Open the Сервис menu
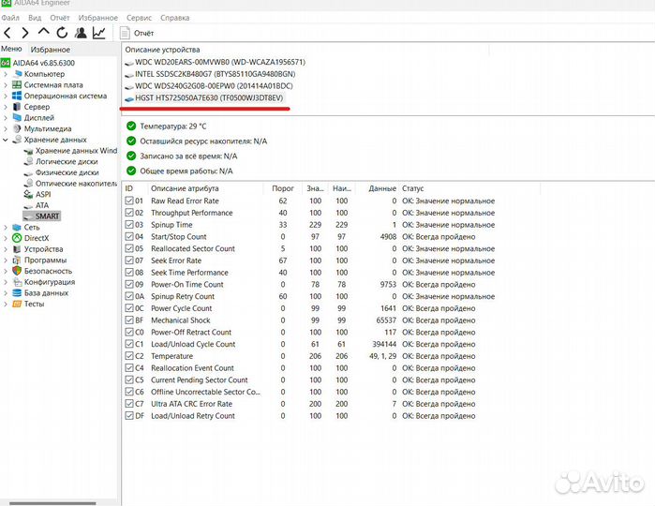655x506 pixels. point(139,18)
